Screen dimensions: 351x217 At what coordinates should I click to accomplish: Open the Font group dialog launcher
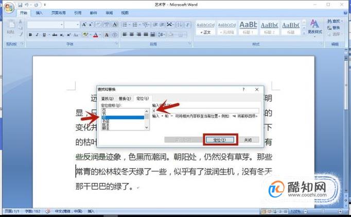[117, 43]
